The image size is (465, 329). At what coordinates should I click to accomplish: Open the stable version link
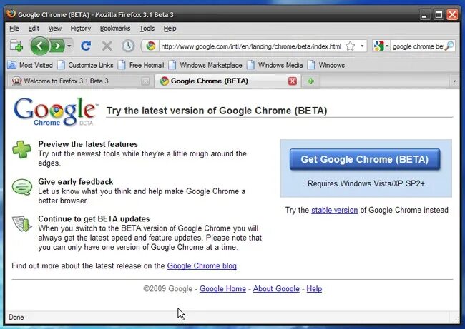pos(334,210)
